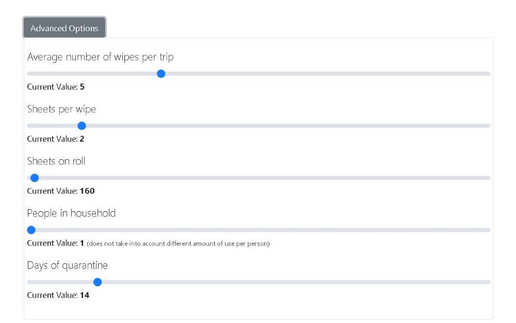516x323 pixels.
Task: Click the note about different use per person
Action: (x=178, y=243)
